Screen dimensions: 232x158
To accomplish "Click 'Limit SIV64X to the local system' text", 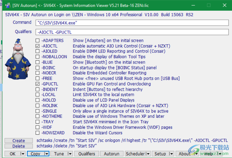I will tap(103, 95).
